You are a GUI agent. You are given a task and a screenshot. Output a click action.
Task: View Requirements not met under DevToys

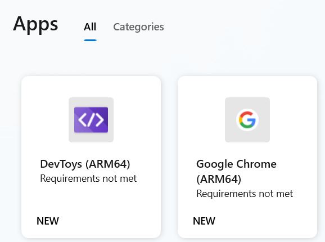click(x=88, y=178)
